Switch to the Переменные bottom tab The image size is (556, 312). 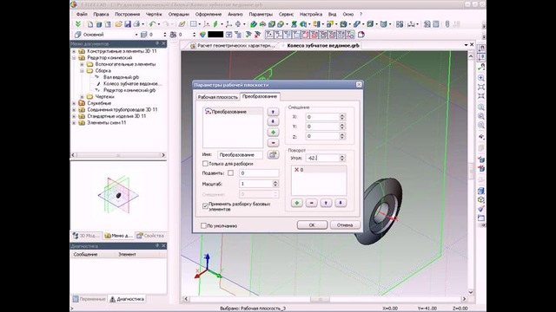89,299
